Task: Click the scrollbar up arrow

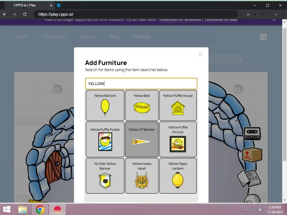Action: click(x=284, y=22)
